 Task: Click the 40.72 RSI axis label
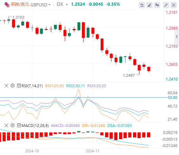coord(172,106)
